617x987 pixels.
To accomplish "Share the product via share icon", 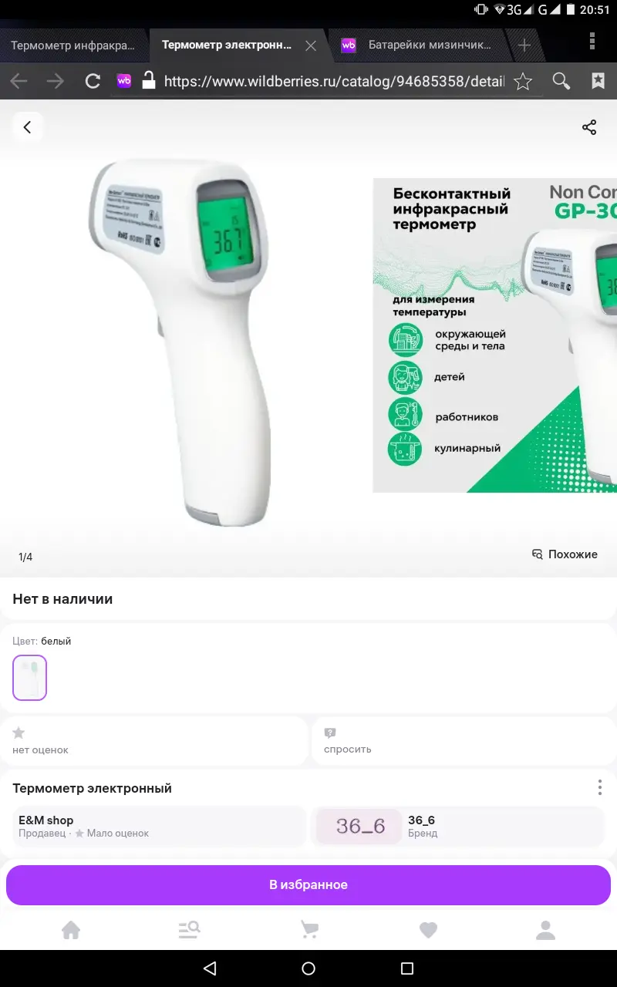I will [589, 127].
